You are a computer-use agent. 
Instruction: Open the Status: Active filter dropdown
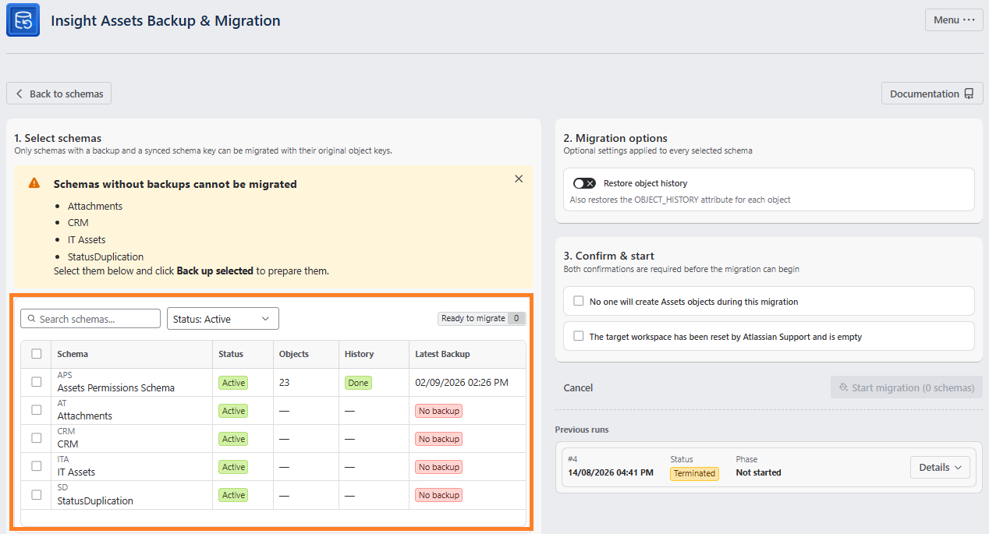tap(223, 319)
